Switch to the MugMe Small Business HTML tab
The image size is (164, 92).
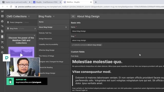(x=47, y=2)
